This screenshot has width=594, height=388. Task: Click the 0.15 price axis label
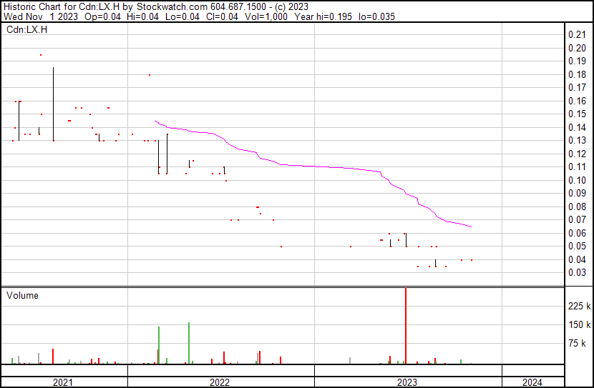coord(578,114)
